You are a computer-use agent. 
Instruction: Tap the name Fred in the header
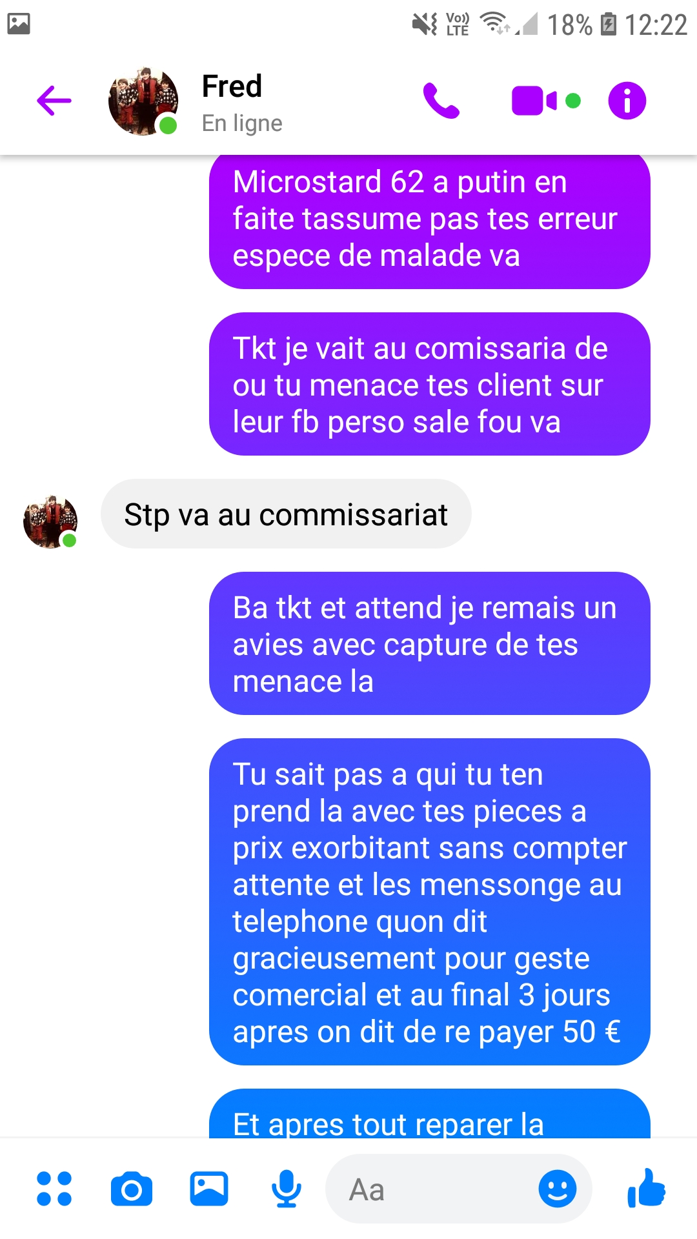[x=232, y=86]
